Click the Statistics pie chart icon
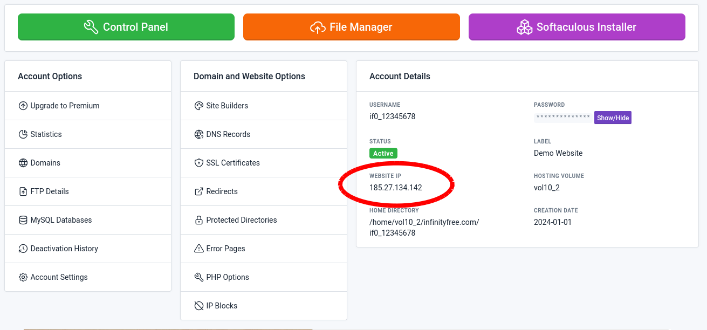Viewport: 707px width, 330px height. point(23,134)
